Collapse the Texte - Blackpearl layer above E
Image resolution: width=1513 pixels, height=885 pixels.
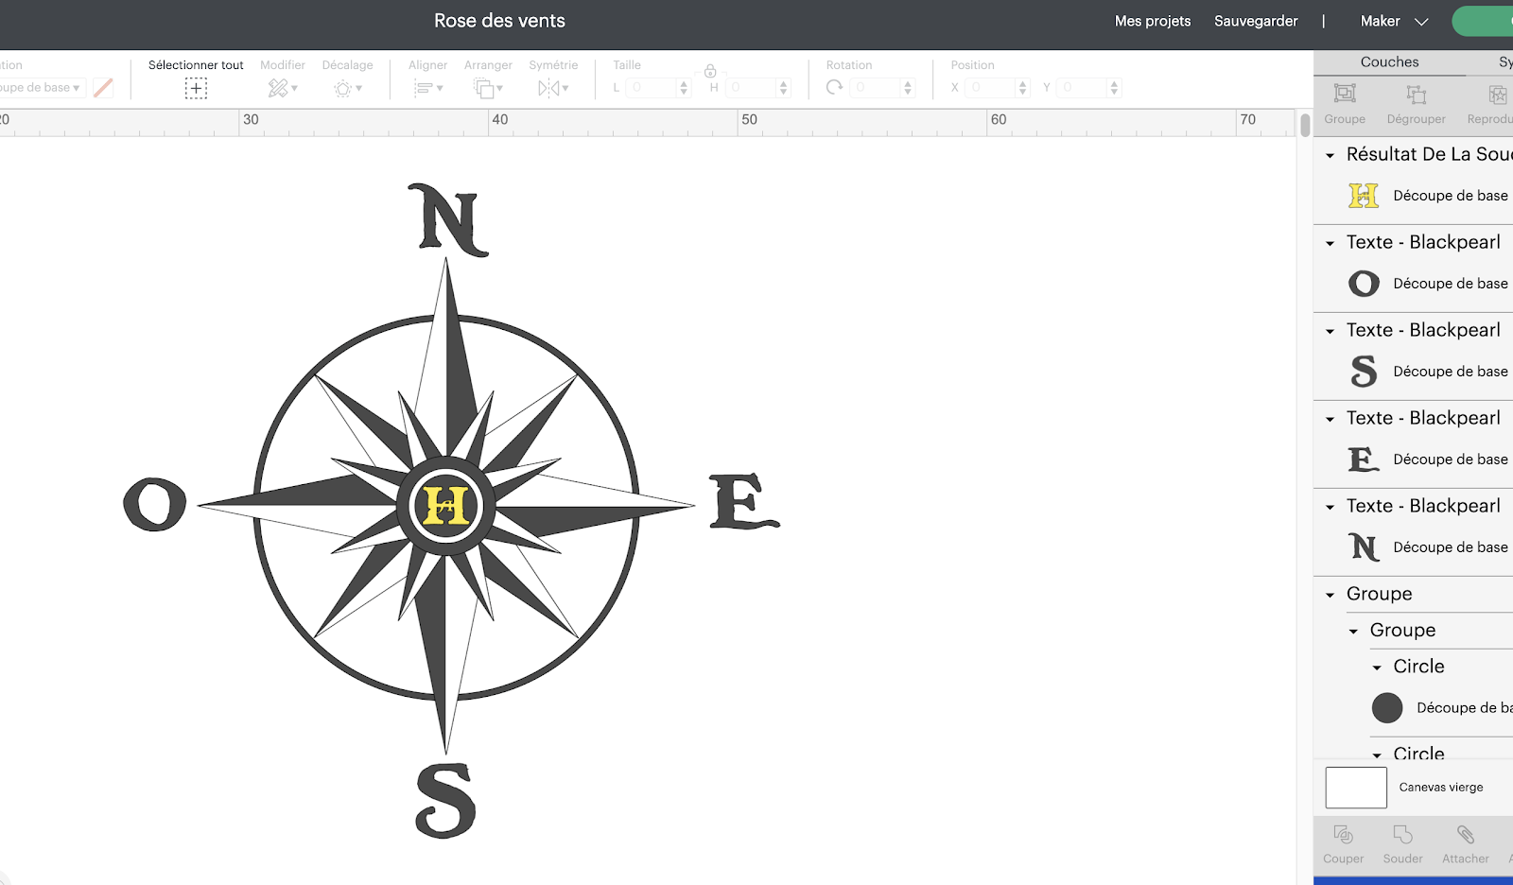coord(1330,419)
